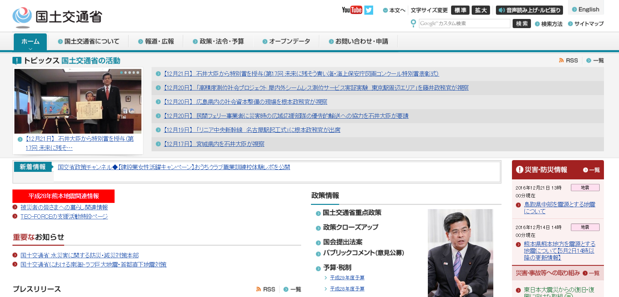Open the 政策・法令・予算 menu

coord(219,41)
